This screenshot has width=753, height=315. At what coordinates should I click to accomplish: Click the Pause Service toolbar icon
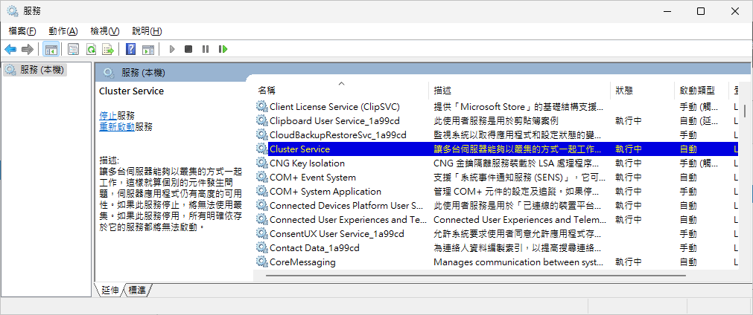point(206,49)
